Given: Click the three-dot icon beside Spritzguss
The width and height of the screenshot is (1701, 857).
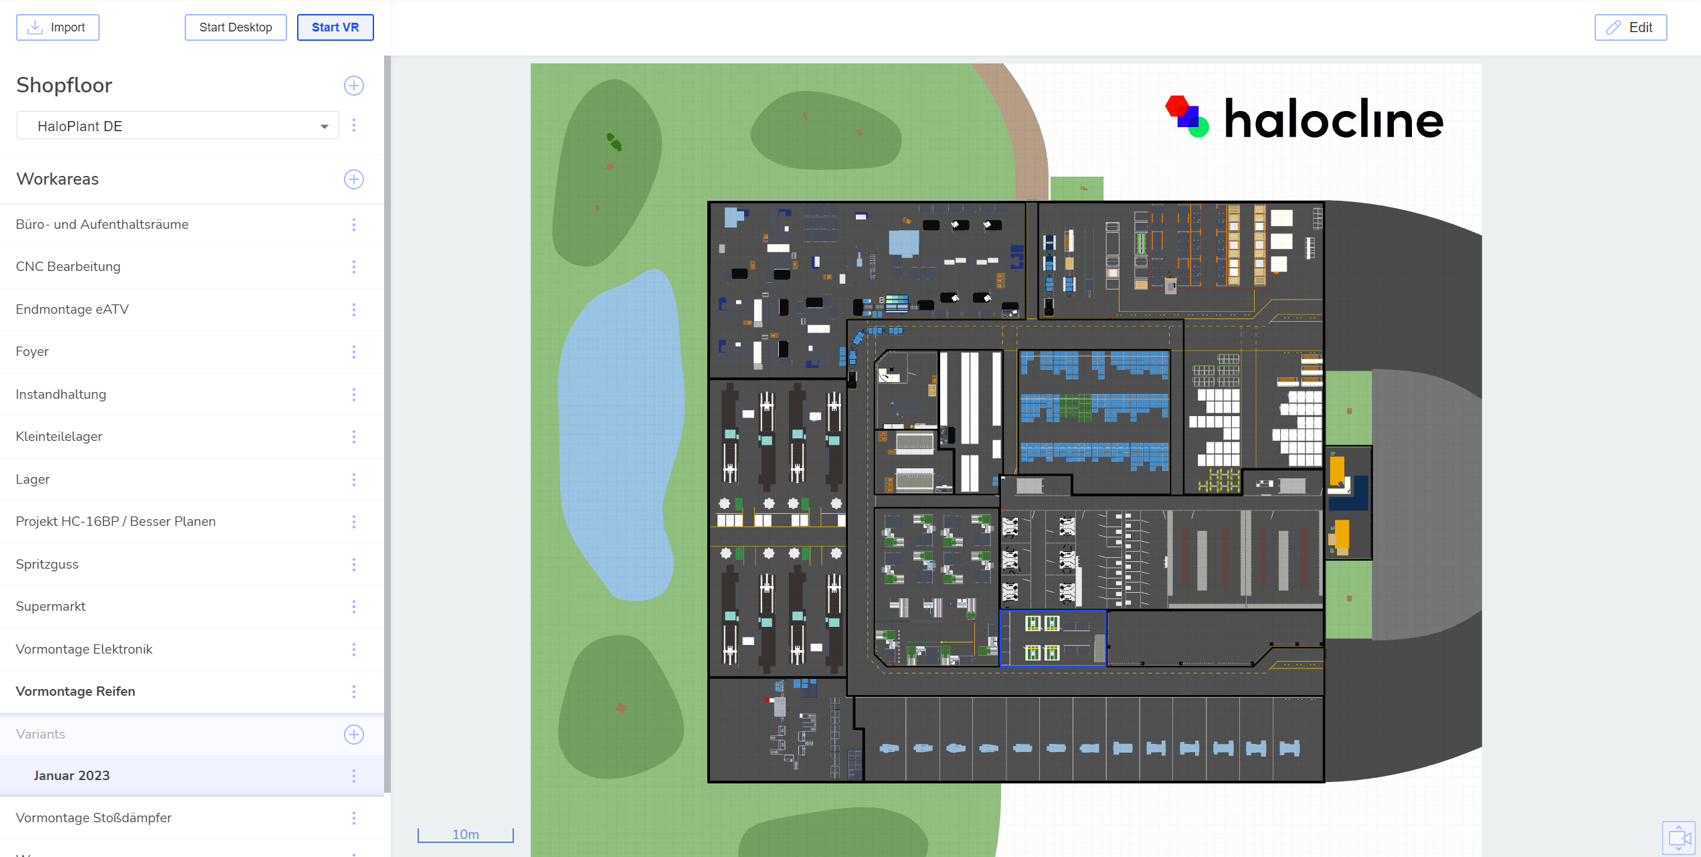Looking at the screenshot, I should tap(353, 564).
